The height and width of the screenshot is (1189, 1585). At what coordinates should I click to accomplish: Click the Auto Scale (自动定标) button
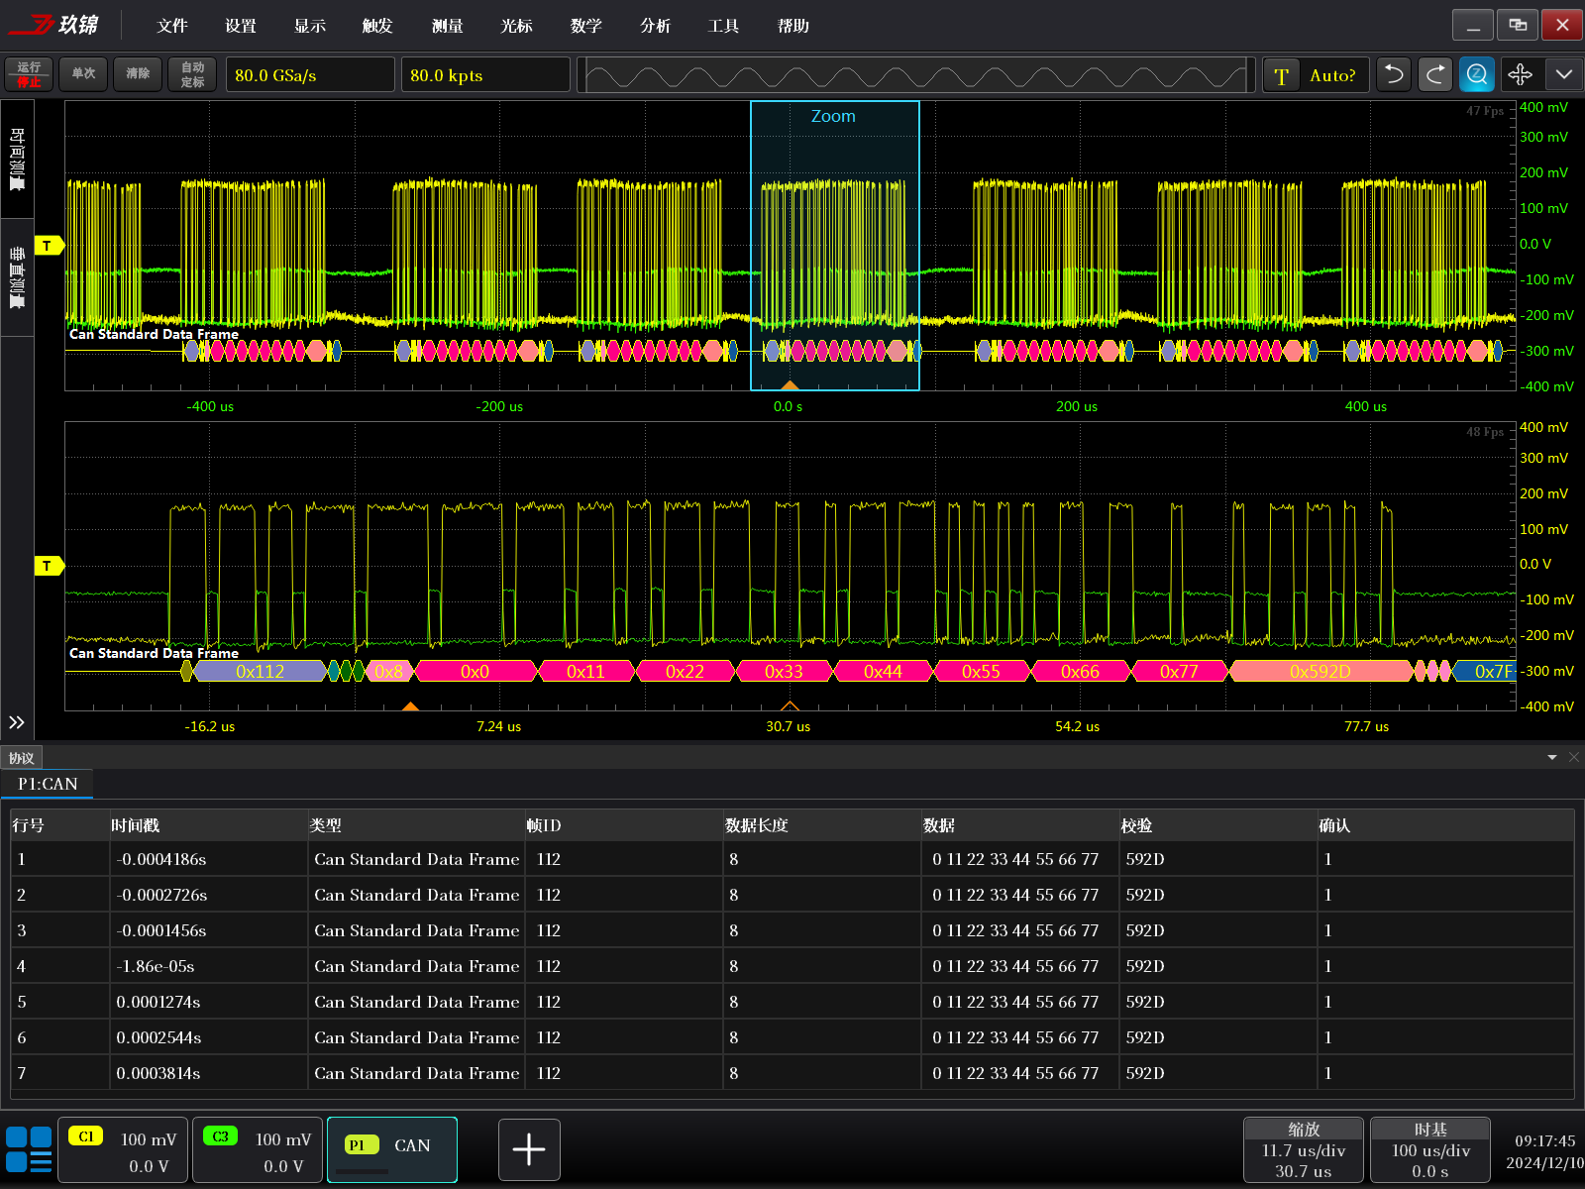pyautogui.click(x=192, y=74)
